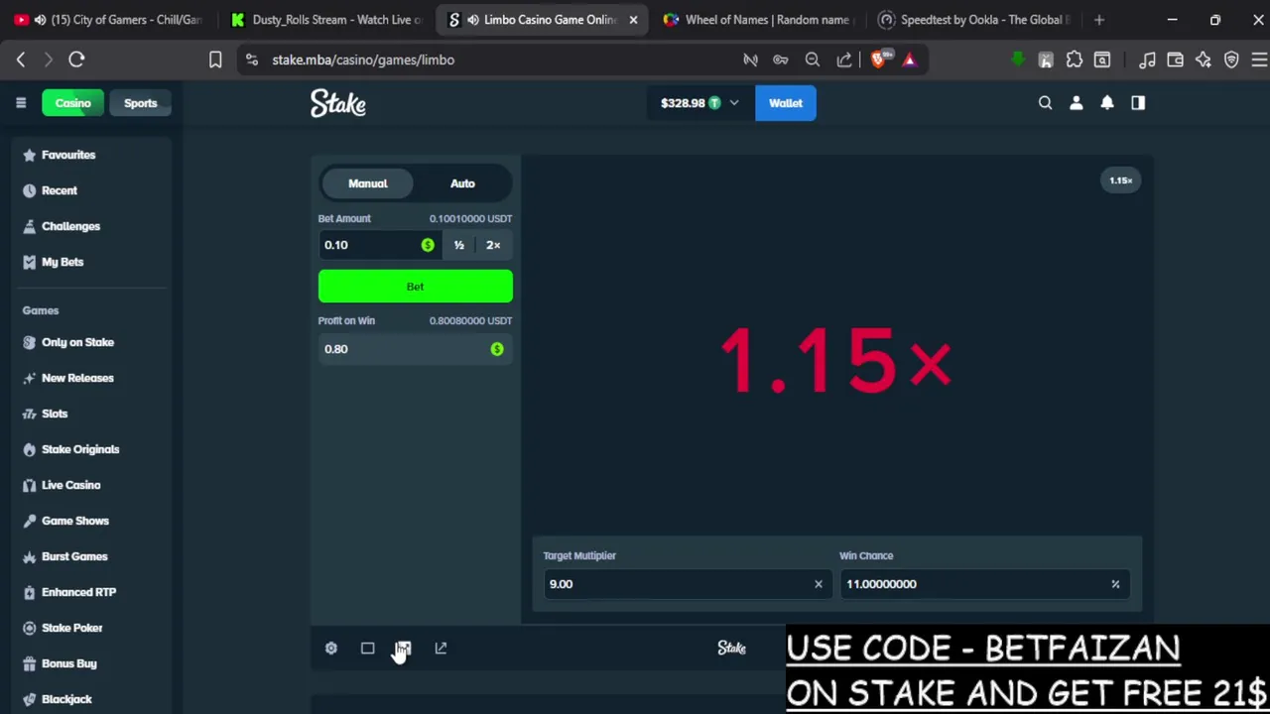1270x714 pixels.
Task: Halve the bet amount with ½
Action: [458, 245]
